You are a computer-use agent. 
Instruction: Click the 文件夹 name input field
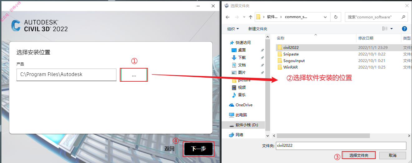click(341, 146)
